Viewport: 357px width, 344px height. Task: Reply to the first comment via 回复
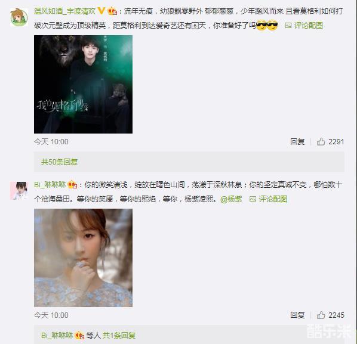pyautogui.click(x=297, y=142)
